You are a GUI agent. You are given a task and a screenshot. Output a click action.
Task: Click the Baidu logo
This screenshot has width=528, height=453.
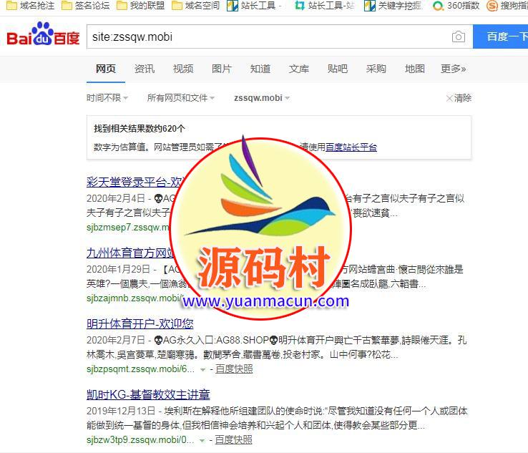coord(43,34)
